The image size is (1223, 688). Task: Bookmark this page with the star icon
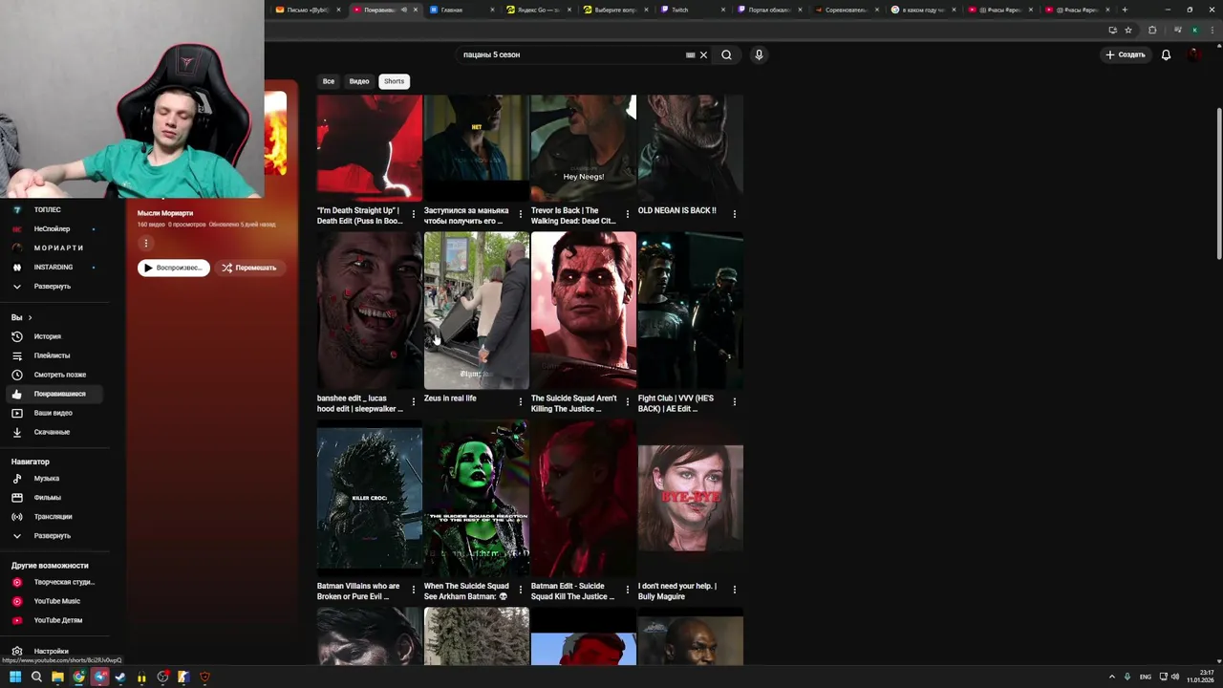pyautogui.click(x=1128, y=30)
